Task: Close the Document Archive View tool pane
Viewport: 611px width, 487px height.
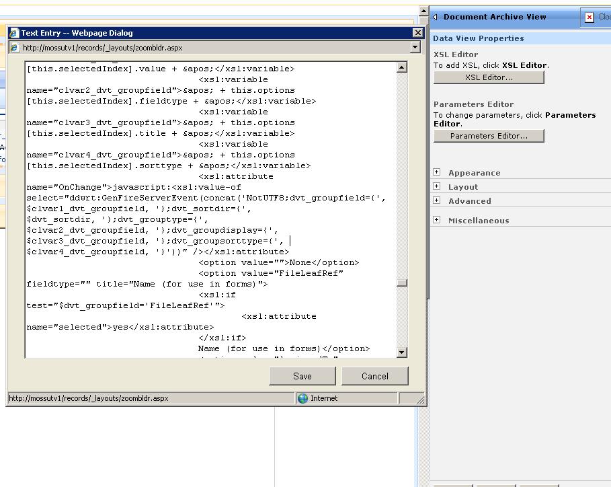Action: [x=589, y=17]
